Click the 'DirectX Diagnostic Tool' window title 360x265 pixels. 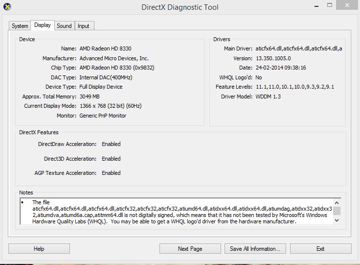point(180,7)
